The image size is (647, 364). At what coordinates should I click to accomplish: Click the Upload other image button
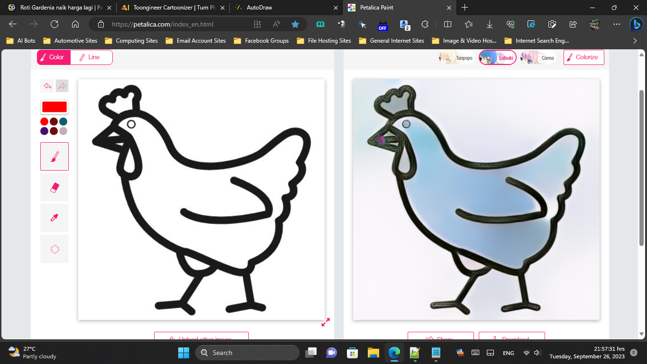(201, 336)
